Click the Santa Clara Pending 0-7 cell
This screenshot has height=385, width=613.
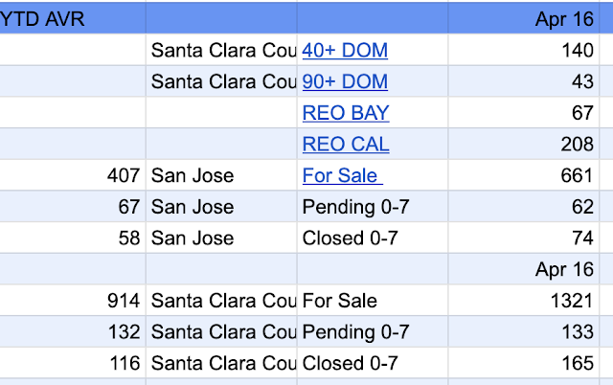coord(373,331)
